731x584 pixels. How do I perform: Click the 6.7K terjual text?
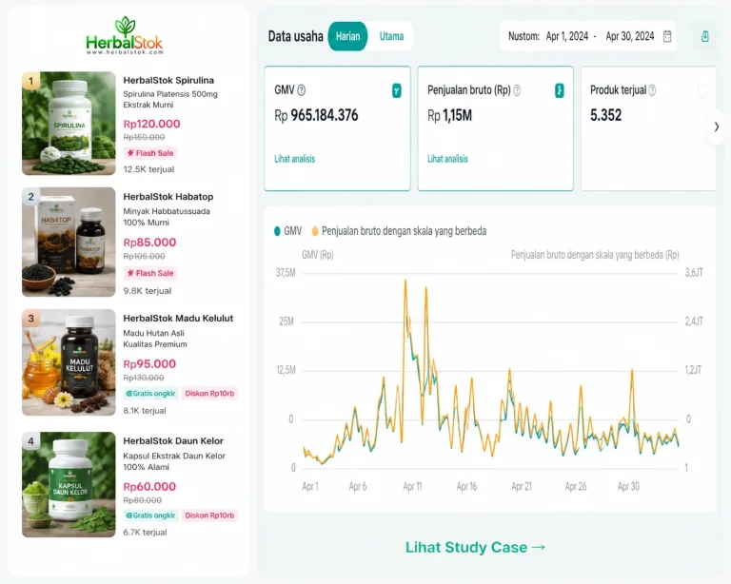click(145, 532)
